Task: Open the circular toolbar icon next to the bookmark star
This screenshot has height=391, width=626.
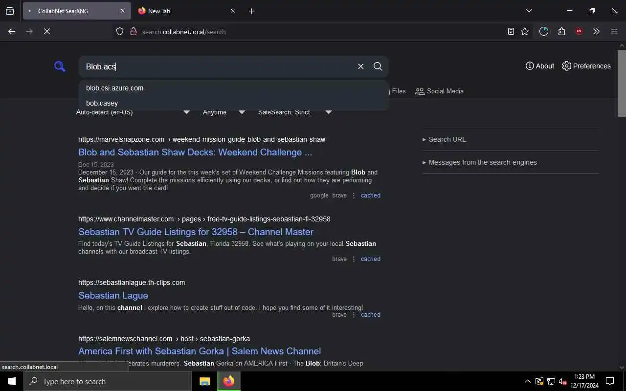Action: (x=544, y=31)
